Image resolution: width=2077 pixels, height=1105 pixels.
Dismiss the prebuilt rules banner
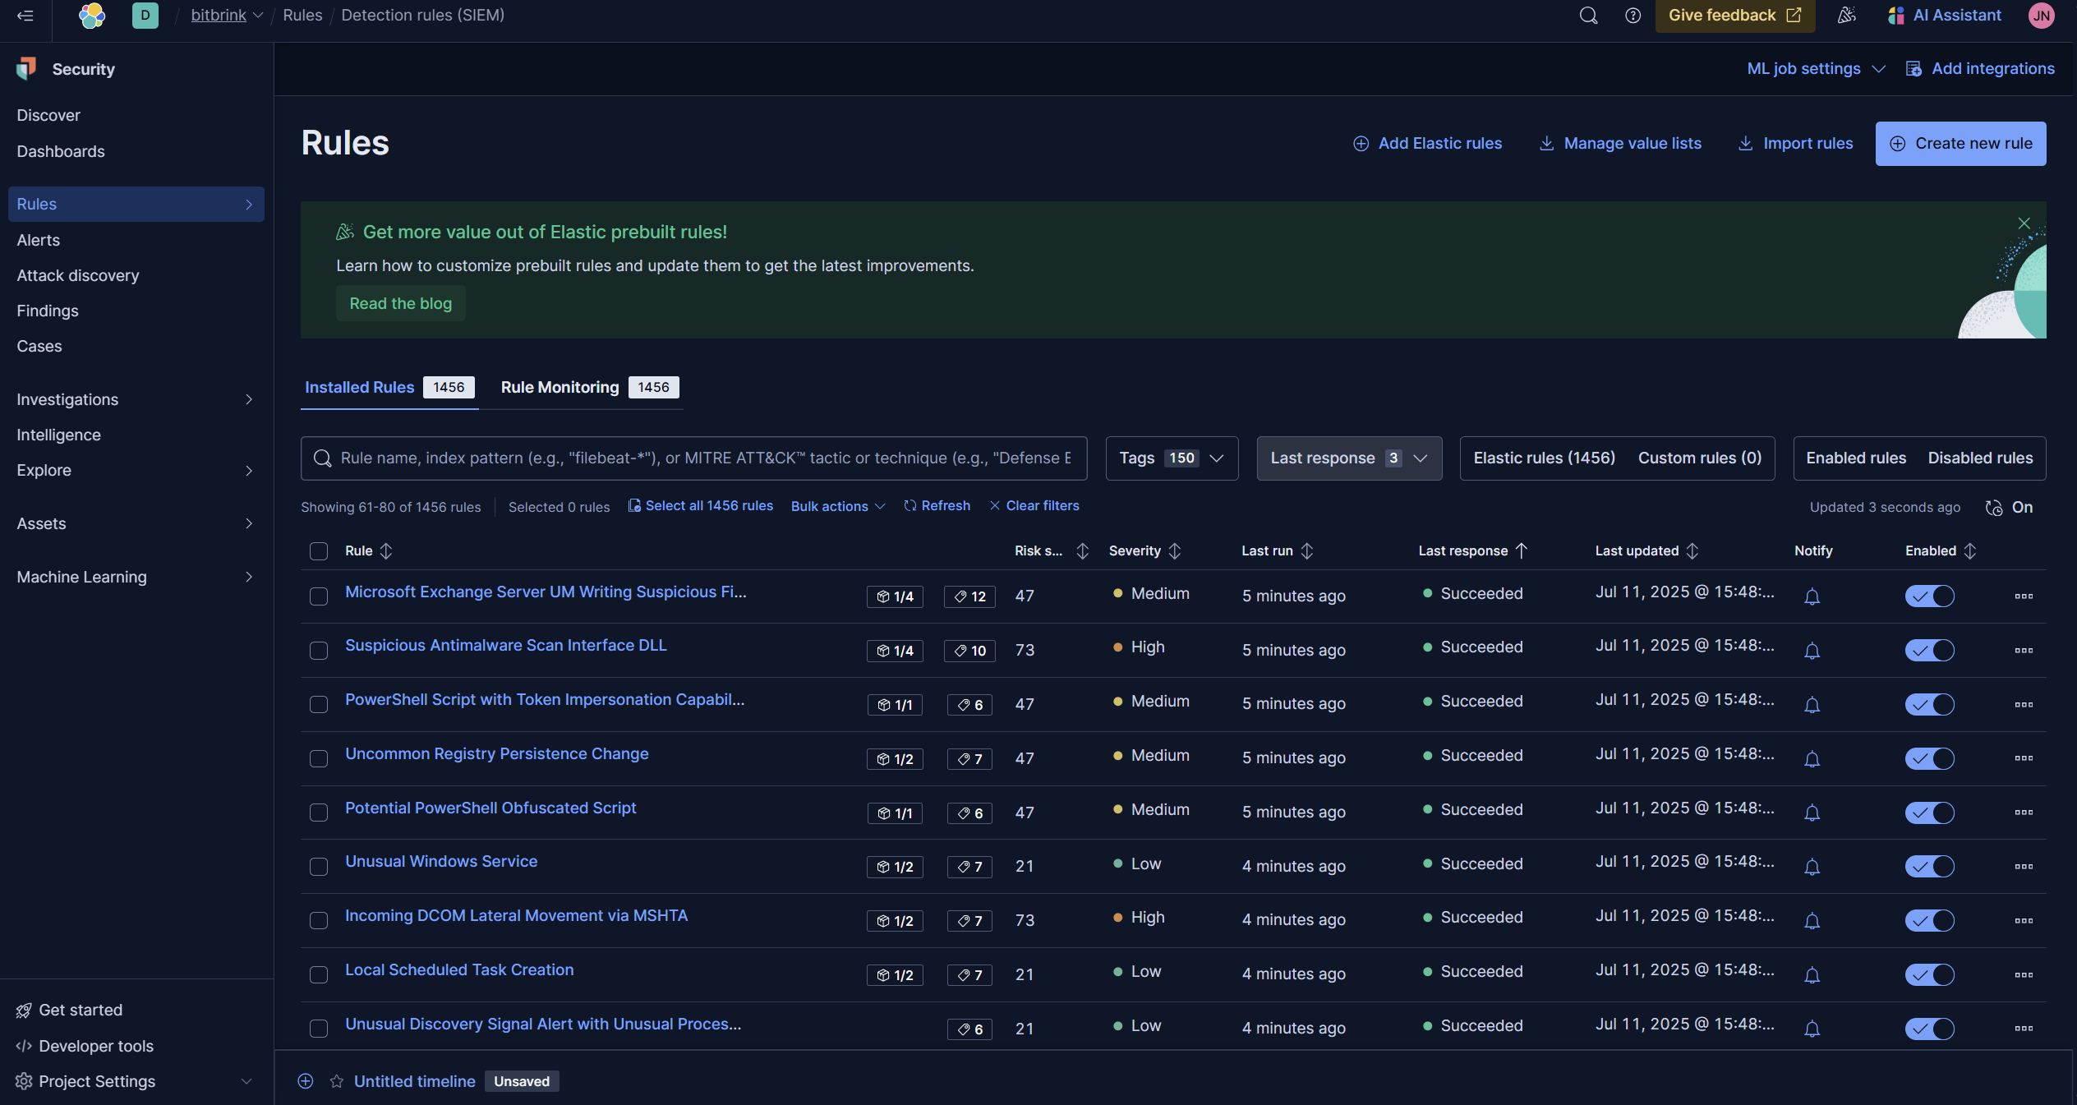2024,223
